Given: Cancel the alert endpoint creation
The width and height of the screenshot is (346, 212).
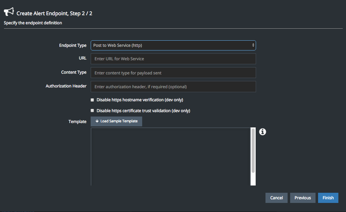Looking at the screenshot, I should pyautogui.click(x=276, y=198).
